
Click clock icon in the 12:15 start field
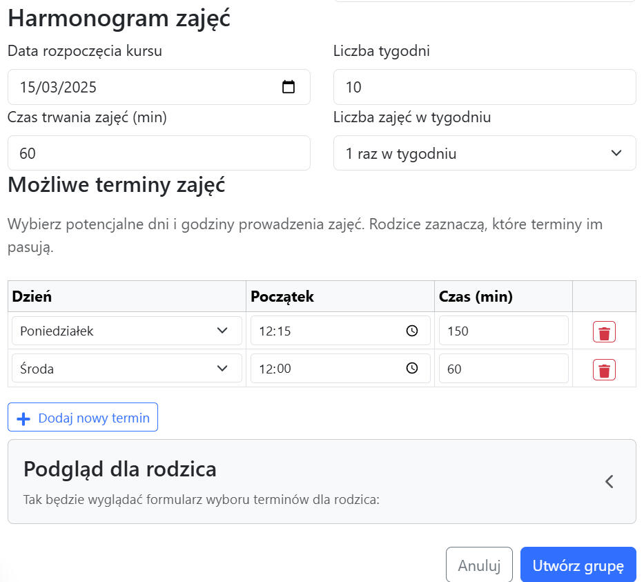pyautogui.click(x=412, y=331)
